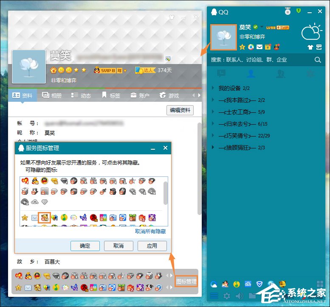
Task: Click the QQ pet icon in icon manager
Action: pos(45,218)
